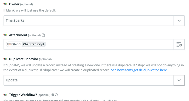Viewport: 189px width, 101px height.
Task: Click empty area in Attachment input field
Action: tap(110, 44)
